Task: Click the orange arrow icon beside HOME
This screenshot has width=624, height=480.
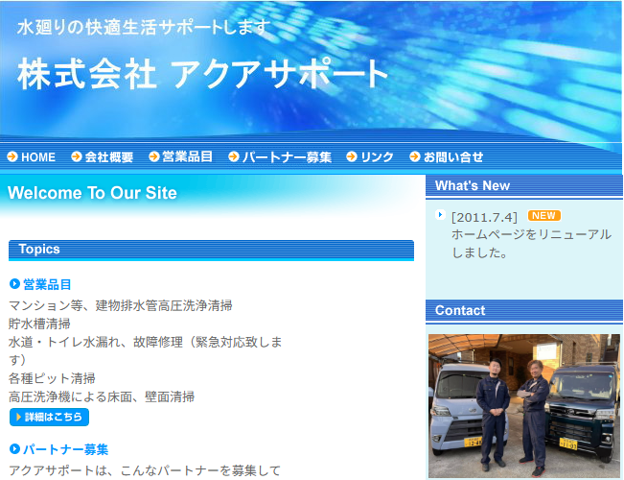Action: click(12, 156)
